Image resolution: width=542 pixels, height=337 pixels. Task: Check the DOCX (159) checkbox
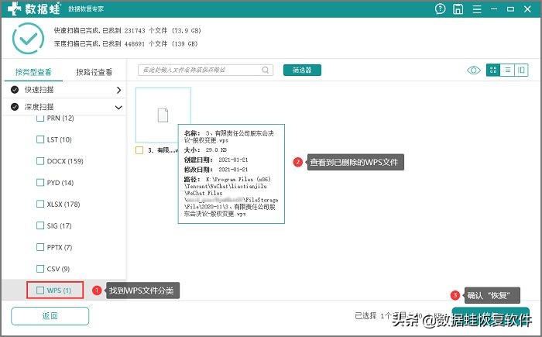[40, 161]
